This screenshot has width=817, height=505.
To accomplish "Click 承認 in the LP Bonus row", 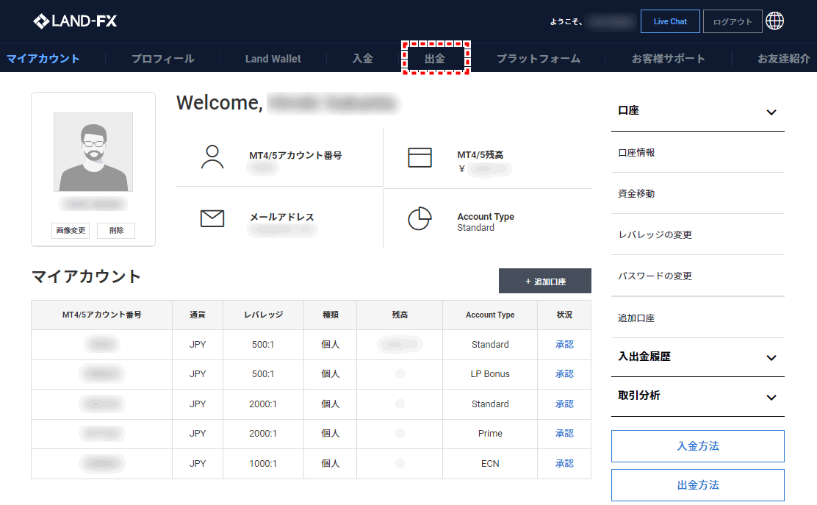I will 564,373.
